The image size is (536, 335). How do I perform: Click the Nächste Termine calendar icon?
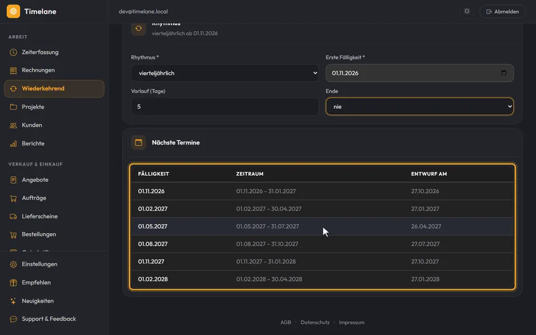(x=138, y=142)
